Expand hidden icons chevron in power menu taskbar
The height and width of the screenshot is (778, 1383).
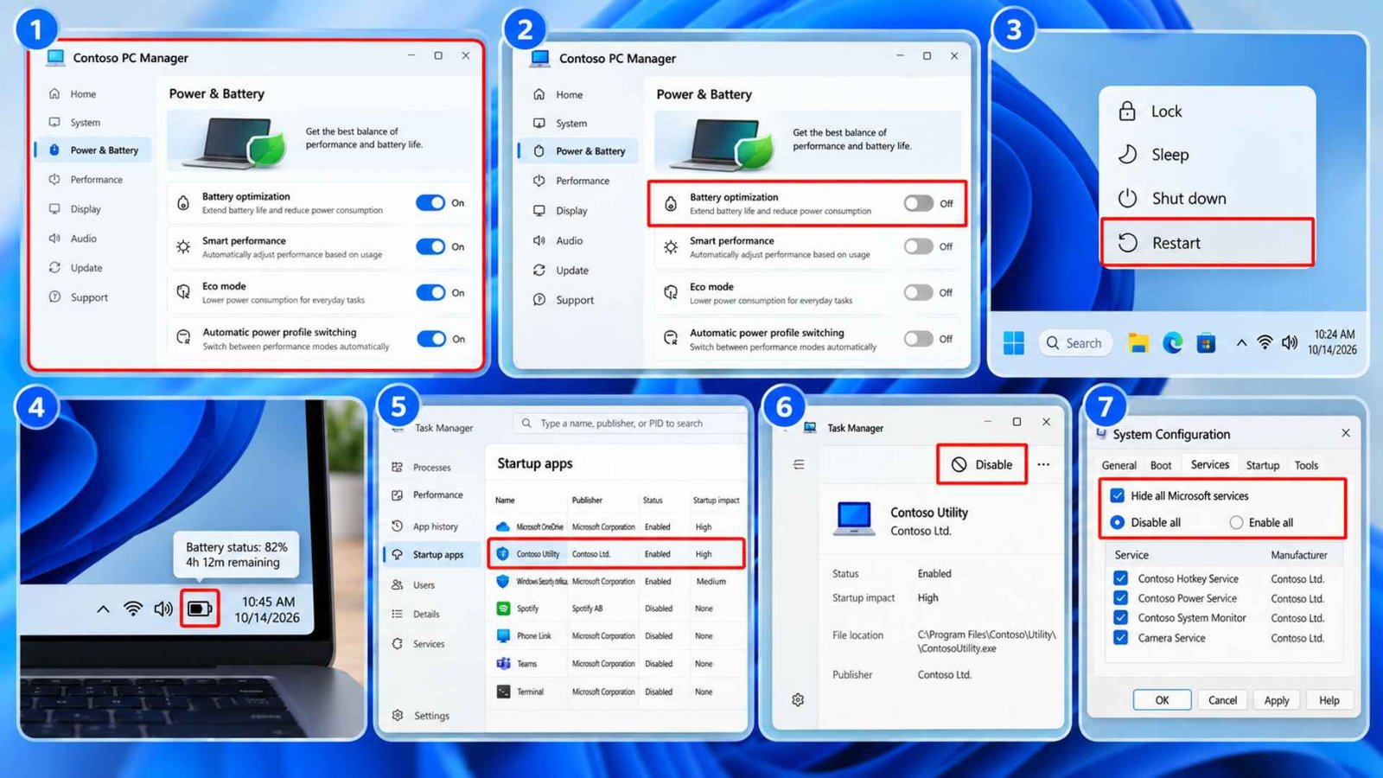pos(1241,343)
